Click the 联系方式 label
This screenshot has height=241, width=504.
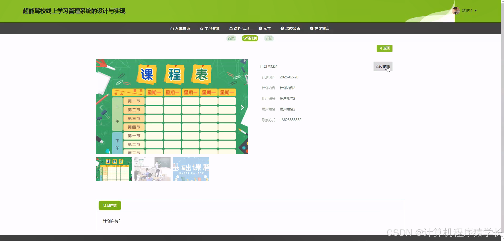coord(268,120)
